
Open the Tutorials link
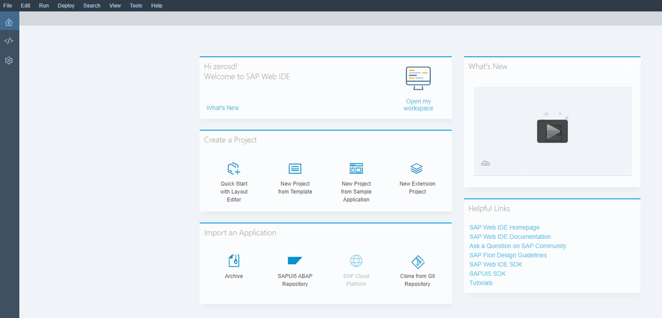tap(481, 283)
